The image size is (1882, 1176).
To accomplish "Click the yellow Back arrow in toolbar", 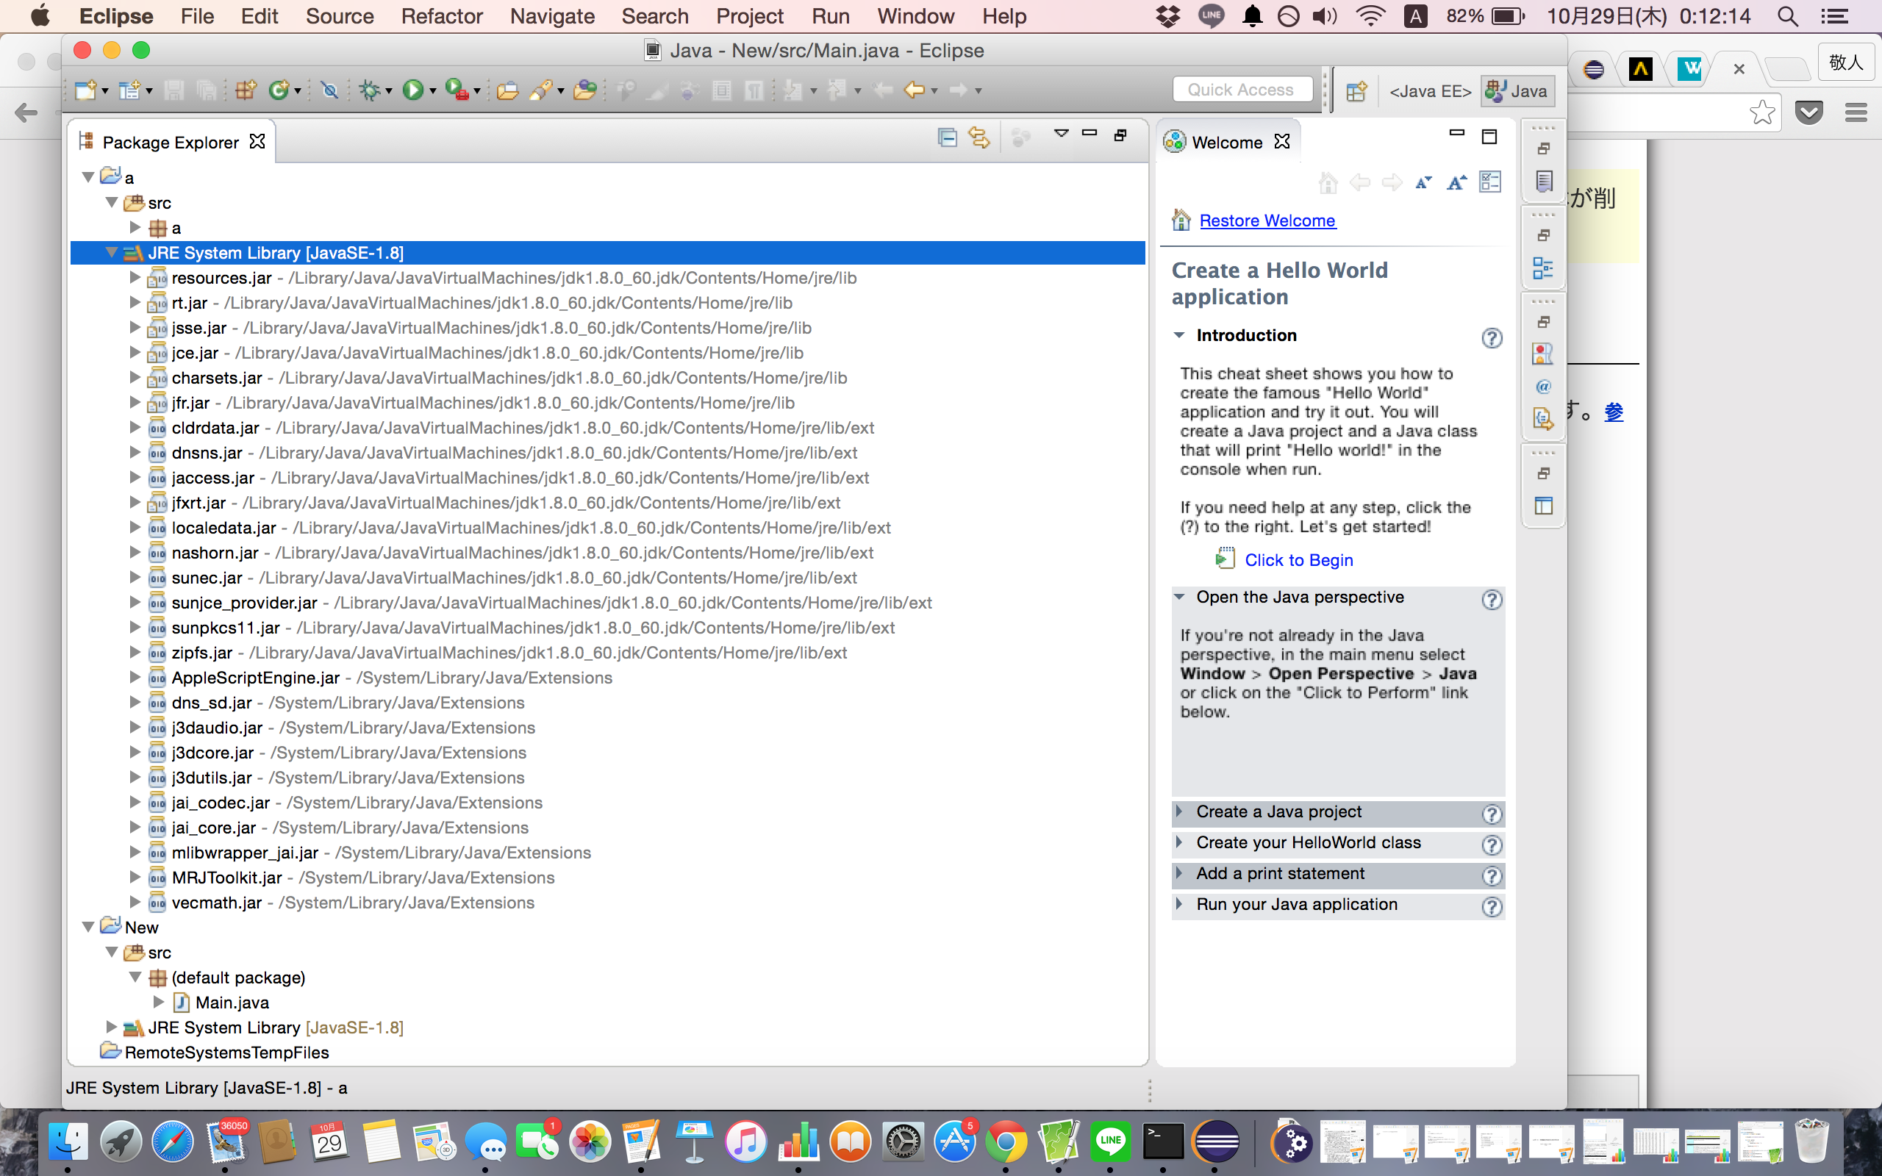I will pos(915,90).
